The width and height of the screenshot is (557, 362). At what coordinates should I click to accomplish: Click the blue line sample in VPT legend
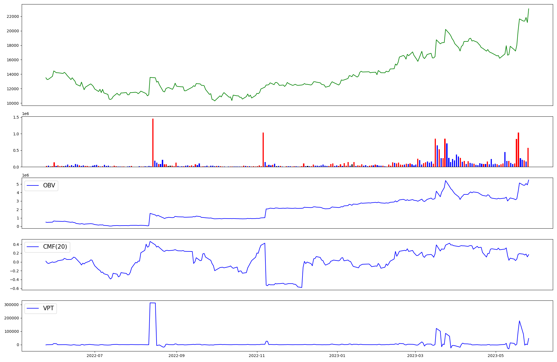pos(33,308)
